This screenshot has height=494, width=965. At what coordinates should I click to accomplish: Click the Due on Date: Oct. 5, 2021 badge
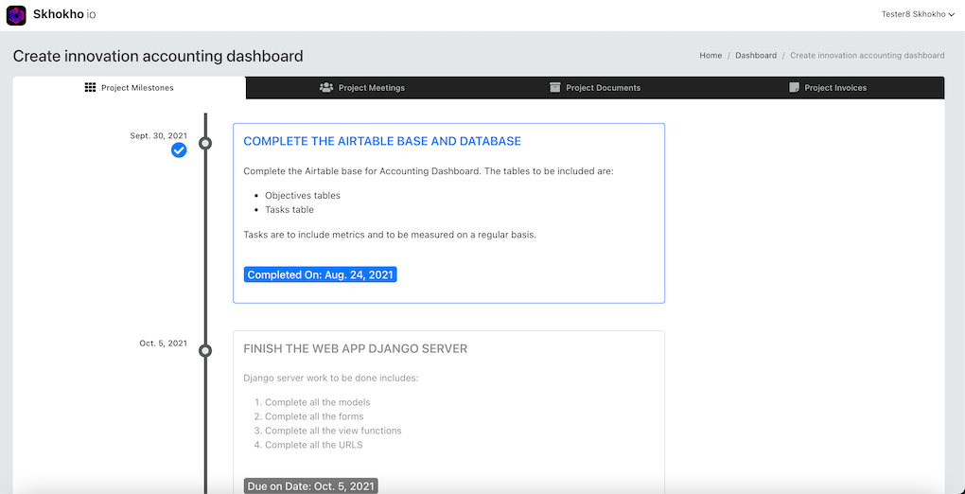point(311,486)
